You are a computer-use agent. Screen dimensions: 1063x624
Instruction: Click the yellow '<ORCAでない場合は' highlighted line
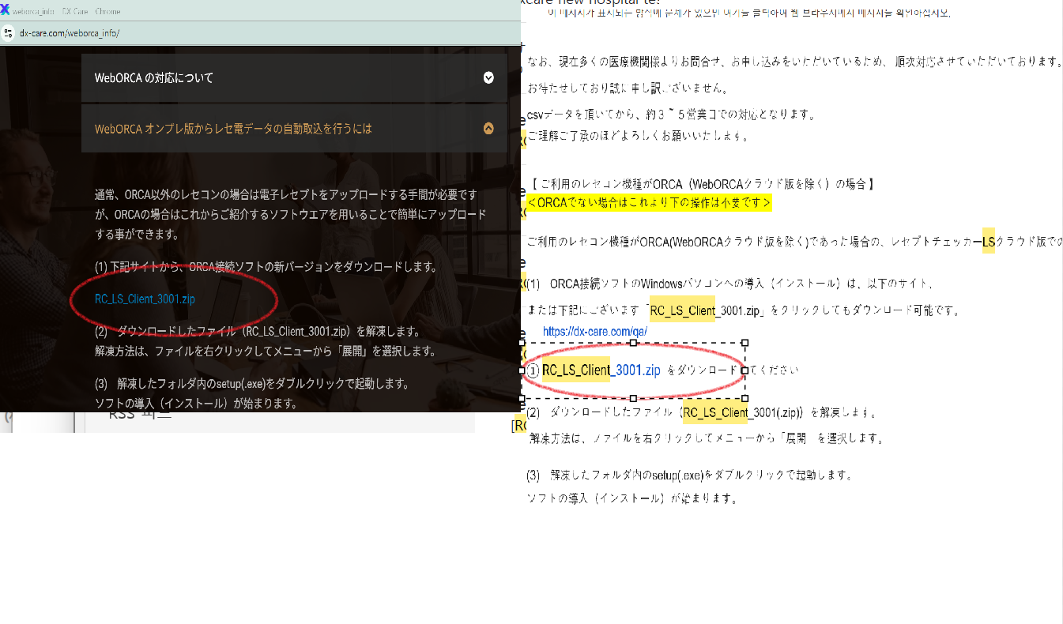click(x=649, y=202)
